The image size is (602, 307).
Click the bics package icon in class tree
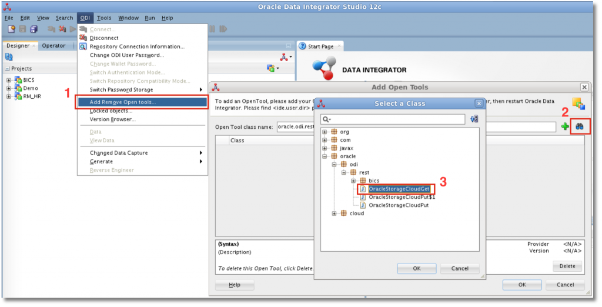click(x=363, y=181)
